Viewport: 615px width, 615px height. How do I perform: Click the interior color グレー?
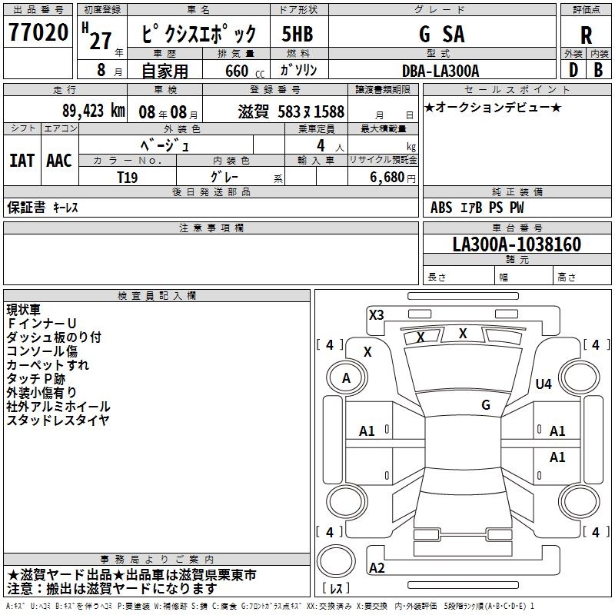(224, 177)
